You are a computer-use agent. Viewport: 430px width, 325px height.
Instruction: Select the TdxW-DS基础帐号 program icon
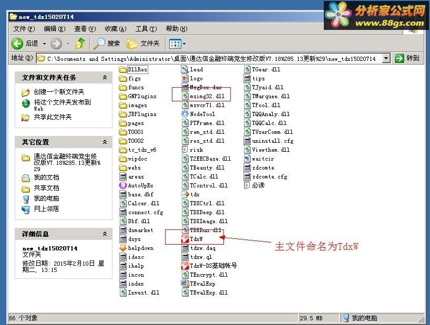click(185, 266)
